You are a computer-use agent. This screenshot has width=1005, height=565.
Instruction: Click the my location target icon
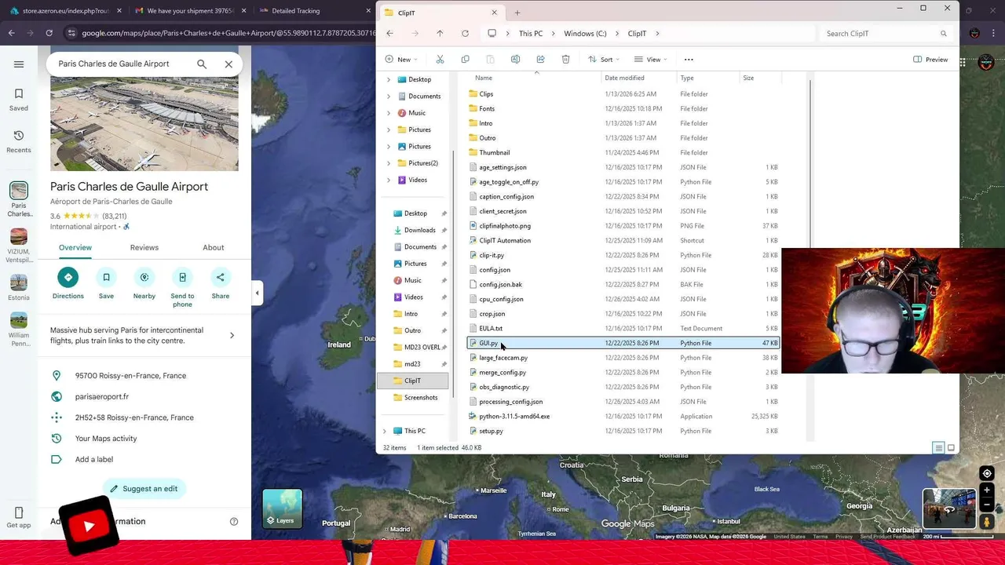[987, 473]
